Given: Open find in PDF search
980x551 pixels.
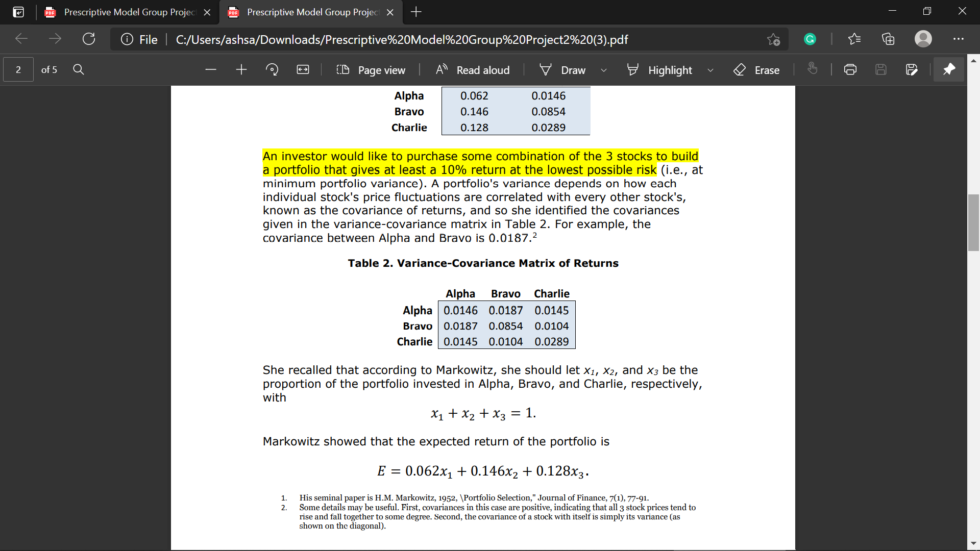Looking at the screenshot, I should coord(79,70).
